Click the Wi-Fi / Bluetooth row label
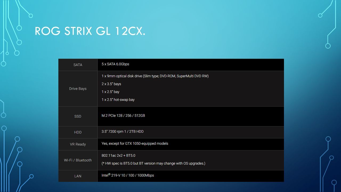The width and height of the screenshot is (341, 192). [78, 160]
